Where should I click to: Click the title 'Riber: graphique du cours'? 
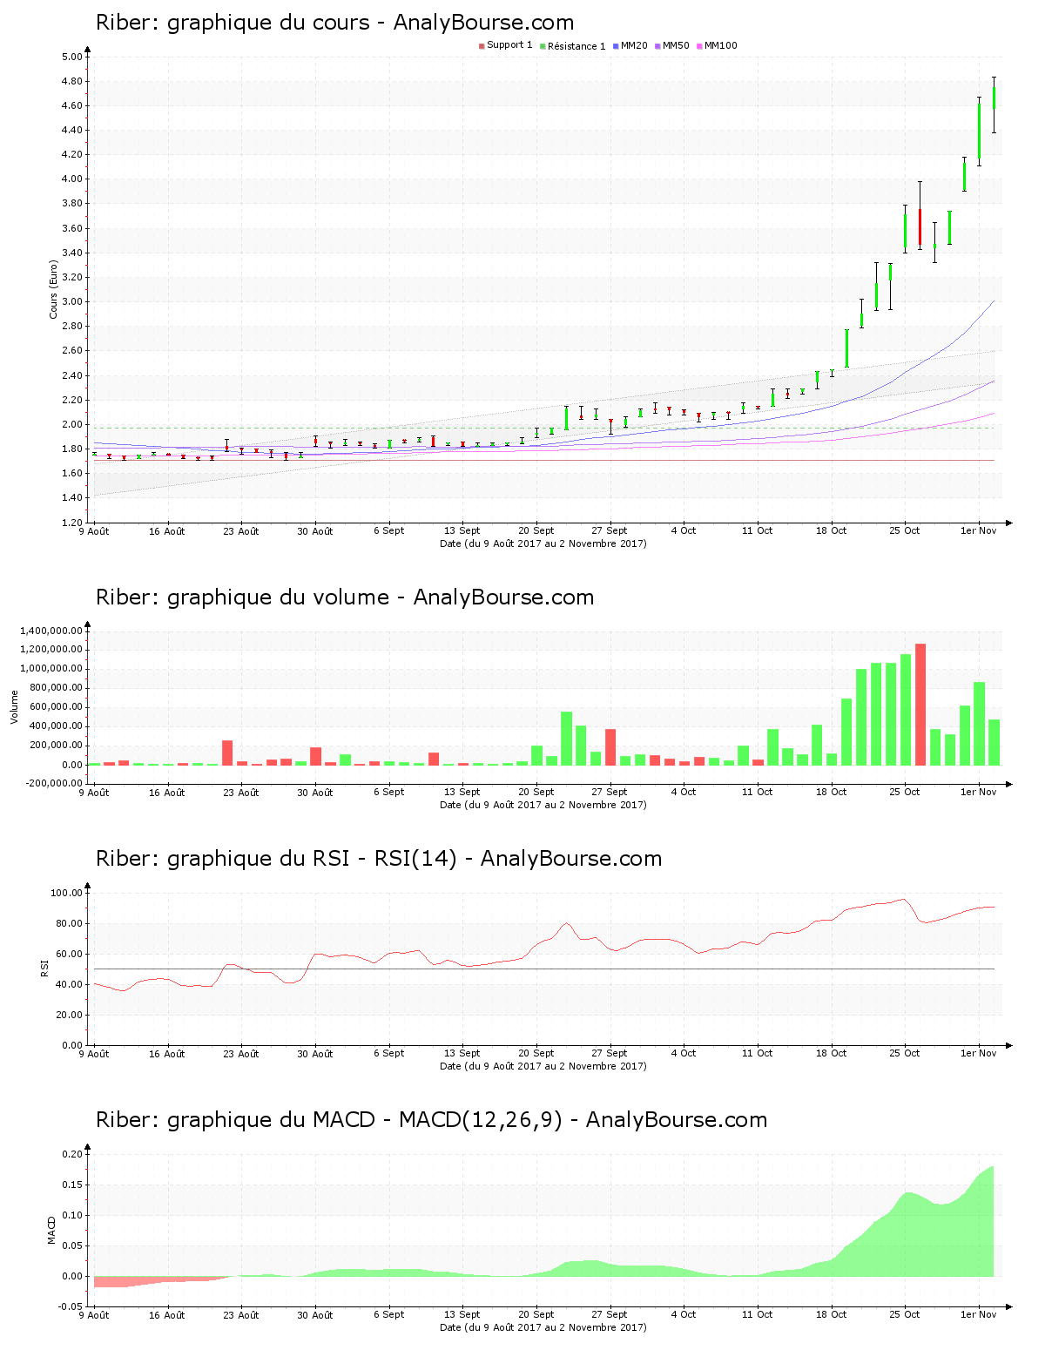tap(233, 23)
